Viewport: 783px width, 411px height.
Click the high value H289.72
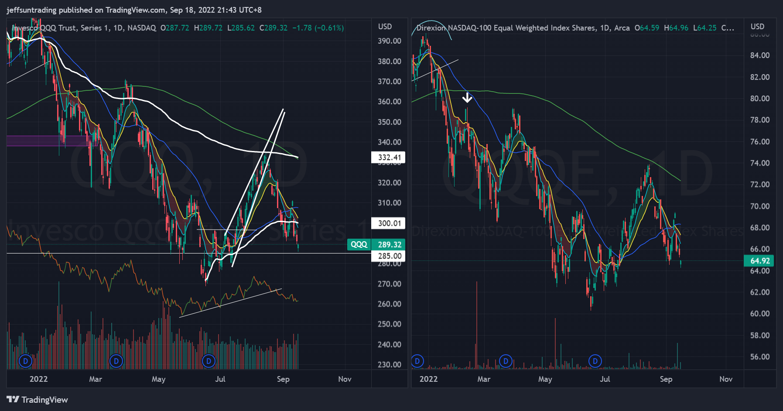click(x=208, y=28)
